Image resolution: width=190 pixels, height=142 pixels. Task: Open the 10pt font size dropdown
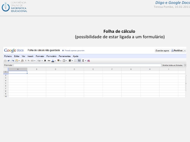40,61
